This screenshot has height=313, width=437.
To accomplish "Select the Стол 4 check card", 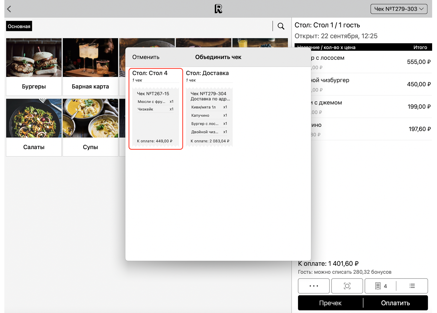I will click(156, 109).
